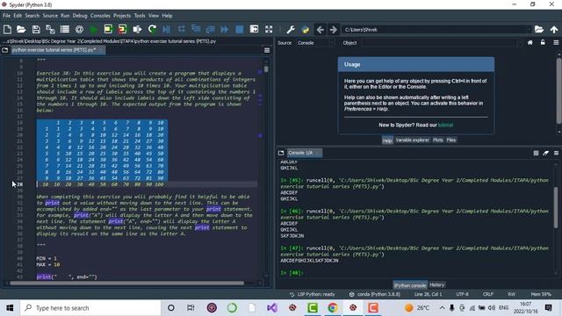562x316 pixels.
Task: Select the Console 1/A tab
Action: 305,153
